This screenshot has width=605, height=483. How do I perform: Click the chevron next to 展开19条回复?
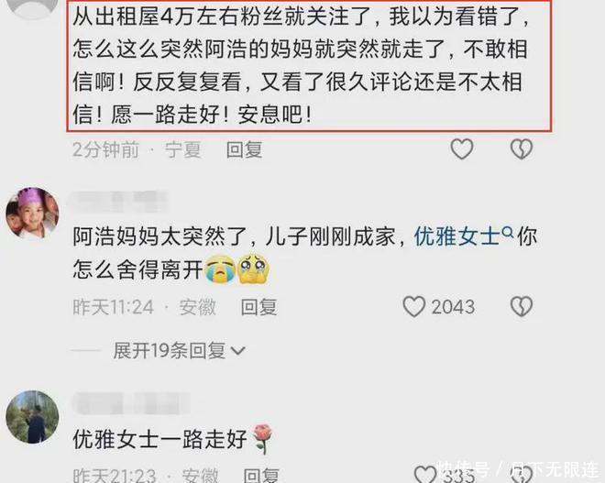(237, 351)
